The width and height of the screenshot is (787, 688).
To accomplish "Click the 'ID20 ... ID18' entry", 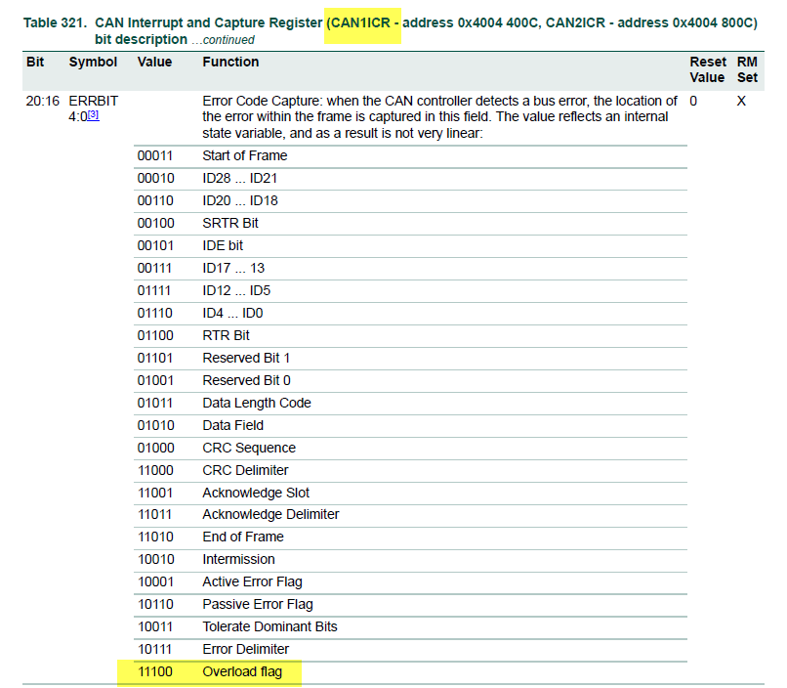I will click(x=240, y=201).
